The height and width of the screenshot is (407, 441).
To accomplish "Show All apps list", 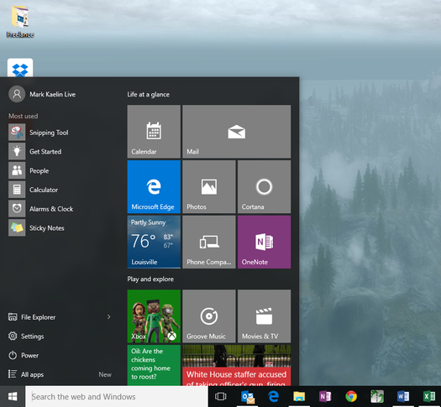I will pyautogui.click(x=26, y=374).
